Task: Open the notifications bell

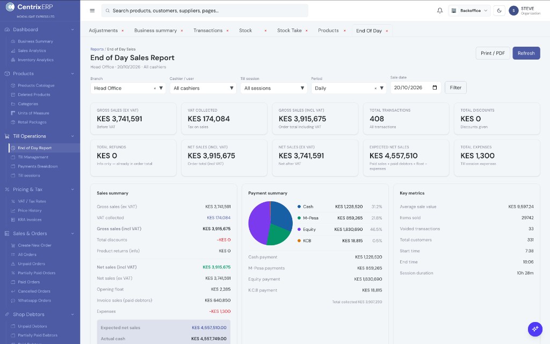Action: coord(439,11)
